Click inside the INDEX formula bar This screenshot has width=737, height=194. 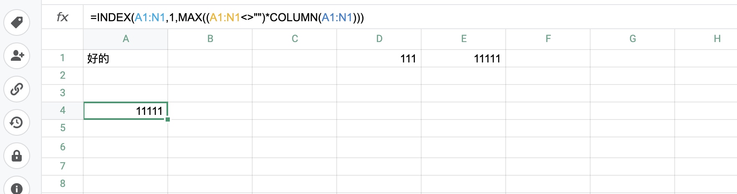[x=410, y=17]
